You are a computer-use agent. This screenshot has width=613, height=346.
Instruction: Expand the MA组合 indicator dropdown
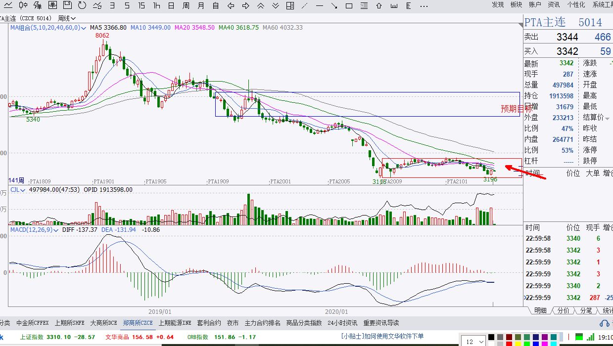(84, 28)
